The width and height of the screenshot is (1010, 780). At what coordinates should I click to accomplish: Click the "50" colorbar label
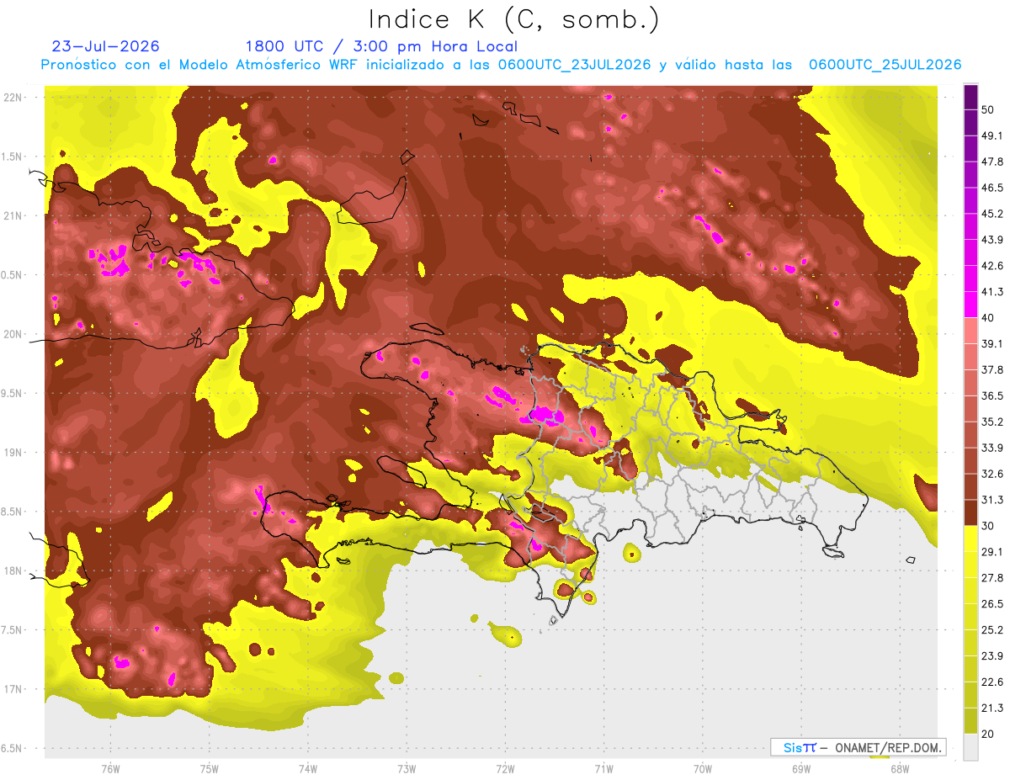989,111
